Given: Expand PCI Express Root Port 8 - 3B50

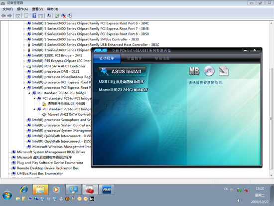Looking at the screenshot, I should pyautogui.click(x=24, y=34).
